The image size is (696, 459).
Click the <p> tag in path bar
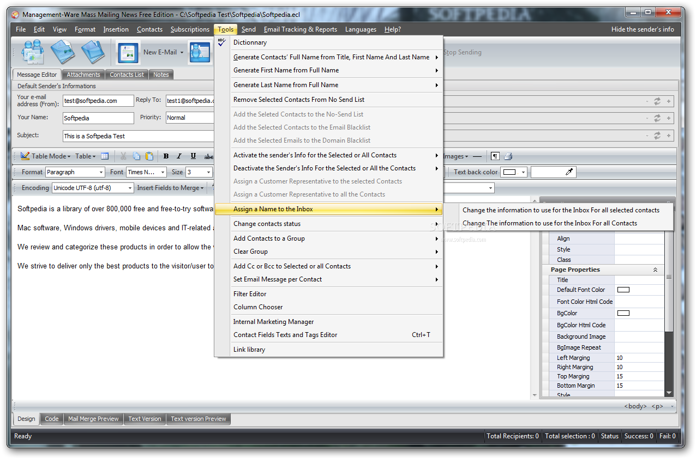(x=658, y=406)
